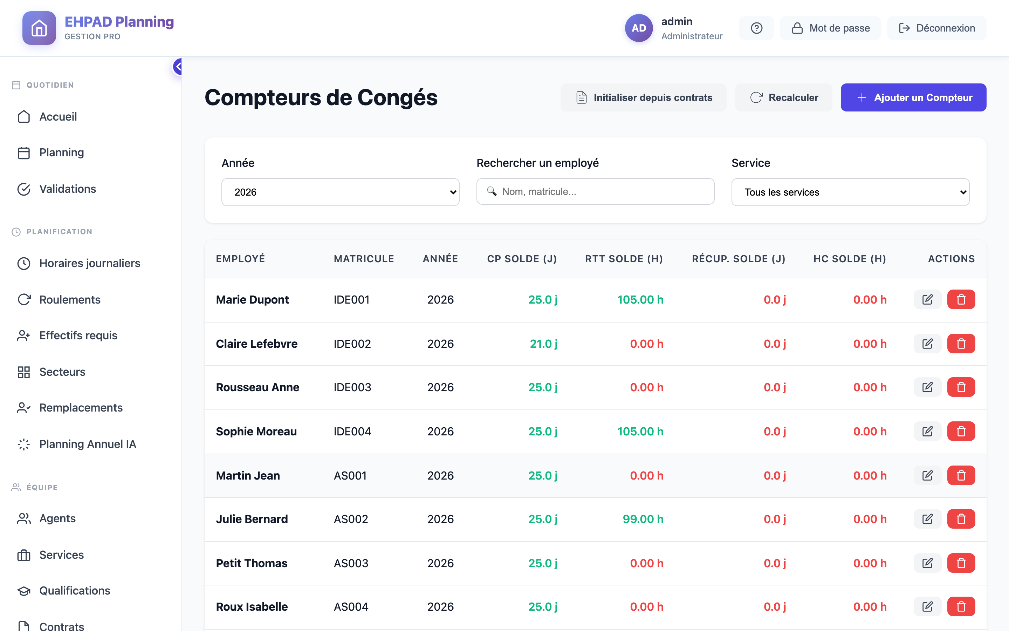Delete Claire Lefebvre's counter row
The width and height of the screenshot is (1009, 631).
tap(961, 344)
